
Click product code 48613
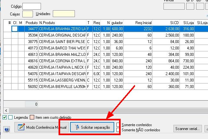33,55
